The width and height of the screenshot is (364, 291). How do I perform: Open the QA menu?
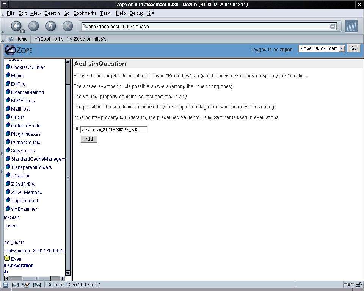tap(151, 13)
